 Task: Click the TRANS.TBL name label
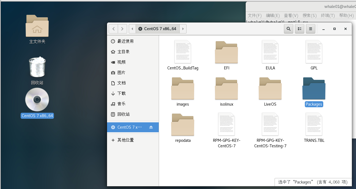click(x=314, y=140)
